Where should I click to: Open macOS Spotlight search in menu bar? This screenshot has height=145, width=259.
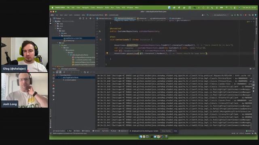pyautogui.click(x=231, y=8)
